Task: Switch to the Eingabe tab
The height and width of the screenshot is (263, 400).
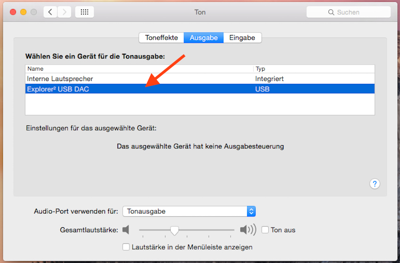Action: [242, 38]
